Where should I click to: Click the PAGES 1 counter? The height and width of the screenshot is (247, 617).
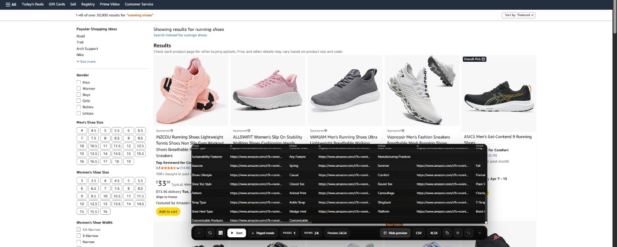(x=289, y=233)
